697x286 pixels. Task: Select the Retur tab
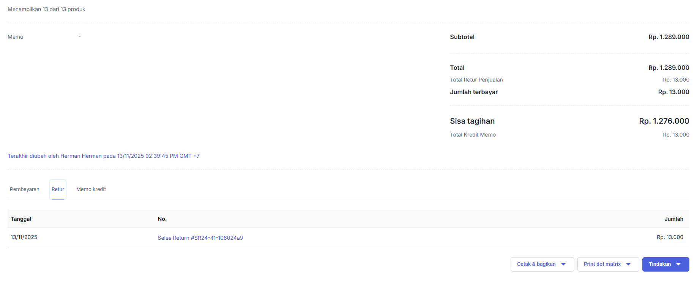[58, 189]
